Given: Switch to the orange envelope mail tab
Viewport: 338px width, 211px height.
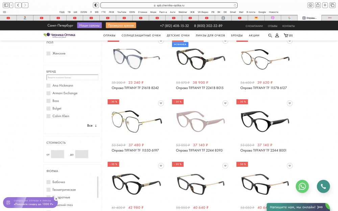Looking at the screenshot, I should pyautogui.click(x=256, y=18).
